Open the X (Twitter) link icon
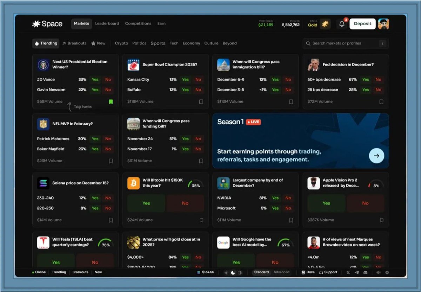Screen dimensions: 421x292 [x=348, y=272]
